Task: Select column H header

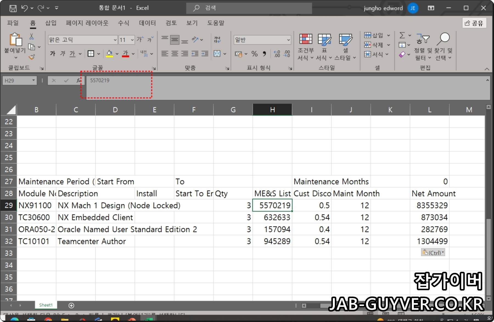Action: (272, 110)
